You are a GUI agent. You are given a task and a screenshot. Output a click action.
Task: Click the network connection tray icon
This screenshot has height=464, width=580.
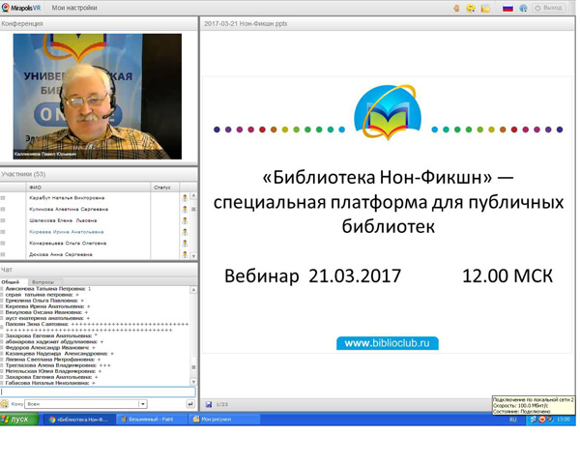(x=534, y=420)
